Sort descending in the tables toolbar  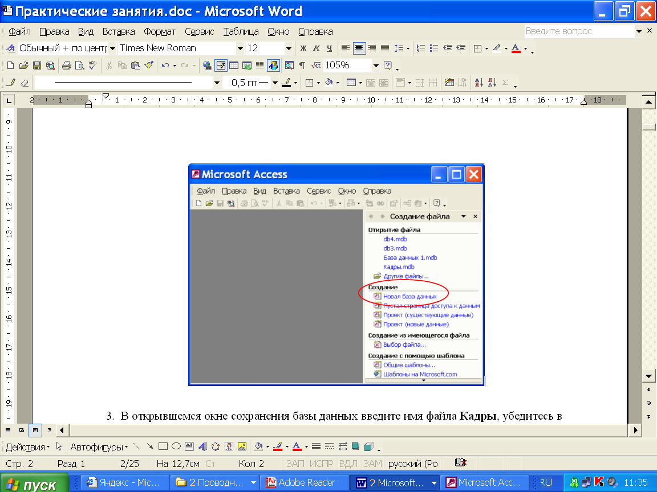[x=492, y=83]
